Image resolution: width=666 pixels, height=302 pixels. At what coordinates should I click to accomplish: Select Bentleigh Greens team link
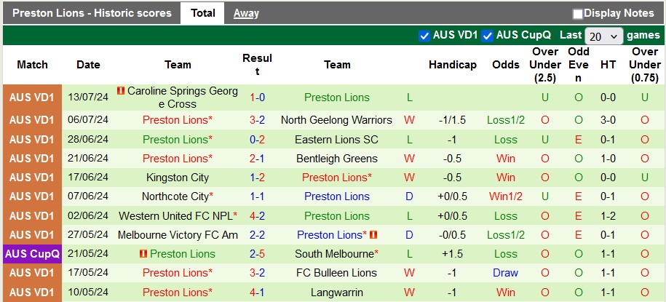(336, 159)
